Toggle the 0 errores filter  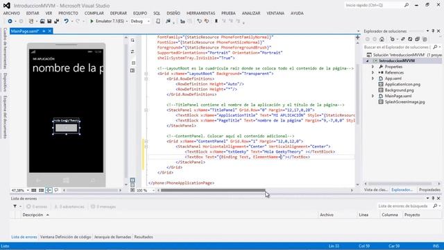[x=37, y=207]
